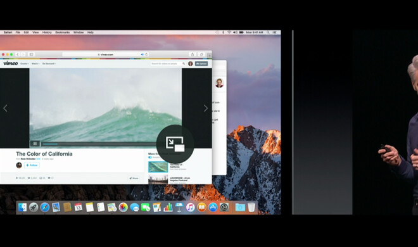Screen dimensions: 418x247
Task: Click the Vimeo logo
Action: click(11, 63)
